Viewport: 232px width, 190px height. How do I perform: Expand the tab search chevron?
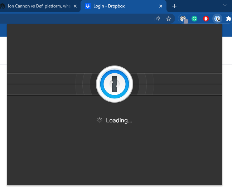[225, 5]
